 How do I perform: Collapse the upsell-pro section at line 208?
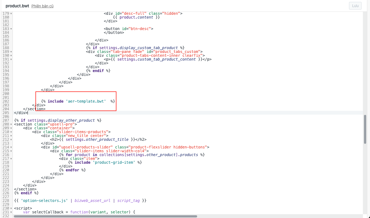(x=11, y=124)
